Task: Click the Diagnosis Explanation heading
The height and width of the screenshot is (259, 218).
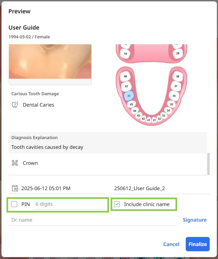Action: [34, 137]
